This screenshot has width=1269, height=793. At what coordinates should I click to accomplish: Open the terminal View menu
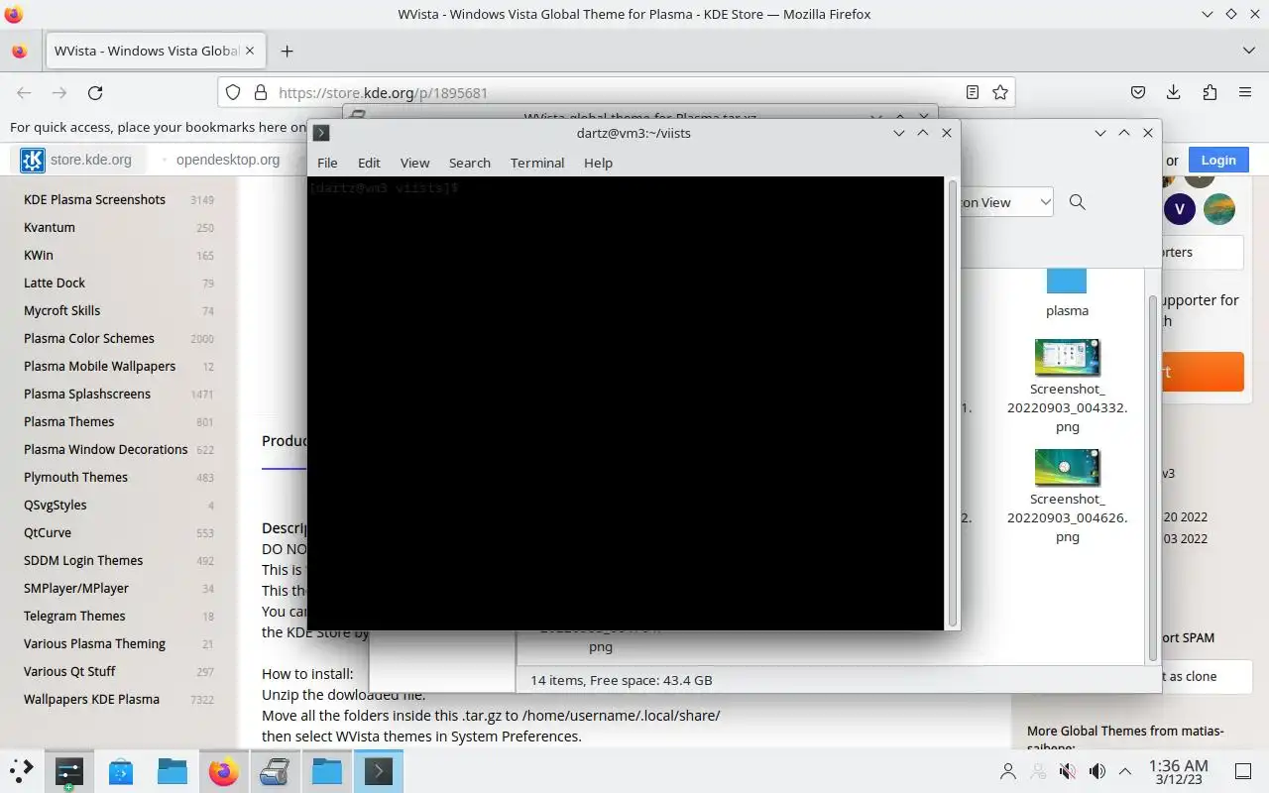coord(414,163)
